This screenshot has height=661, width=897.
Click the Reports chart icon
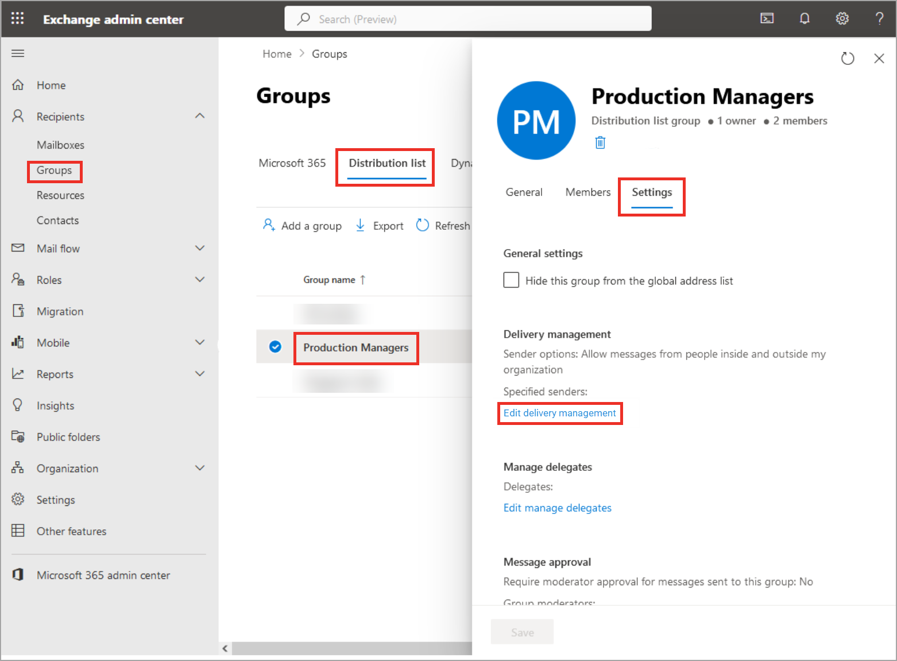[18, 374]
